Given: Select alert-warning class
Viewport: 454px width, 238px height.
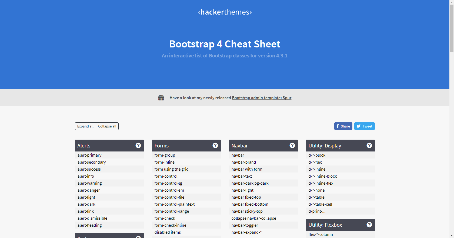Looking at the screenshot, I should (109, 183).
